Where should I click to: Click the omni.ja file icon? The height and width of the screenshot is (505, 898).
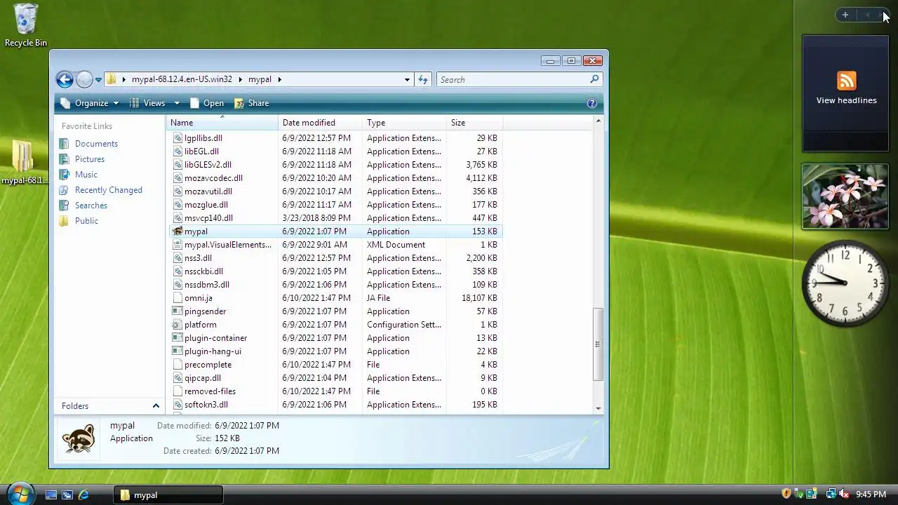coord(177,298)
